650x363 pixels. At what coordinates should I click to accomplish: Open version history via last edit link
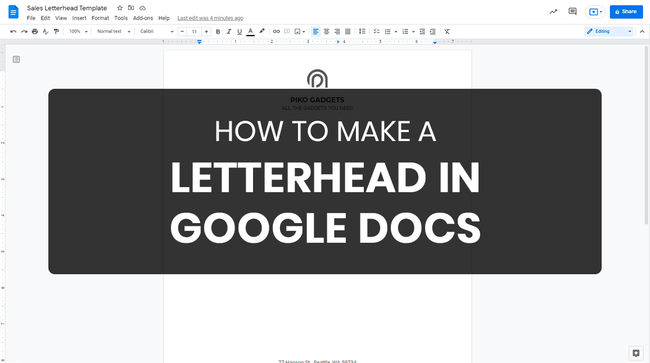tap(210, 17)
